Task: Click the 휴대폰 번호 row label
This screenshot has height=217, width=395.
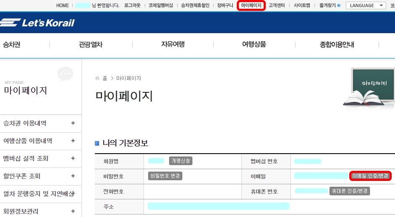Action: (x=264, y=191)
